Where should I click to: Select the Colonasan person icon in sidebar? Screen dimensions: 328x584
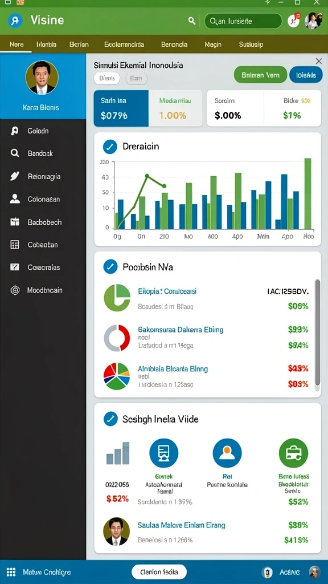(x=14, y=199)
